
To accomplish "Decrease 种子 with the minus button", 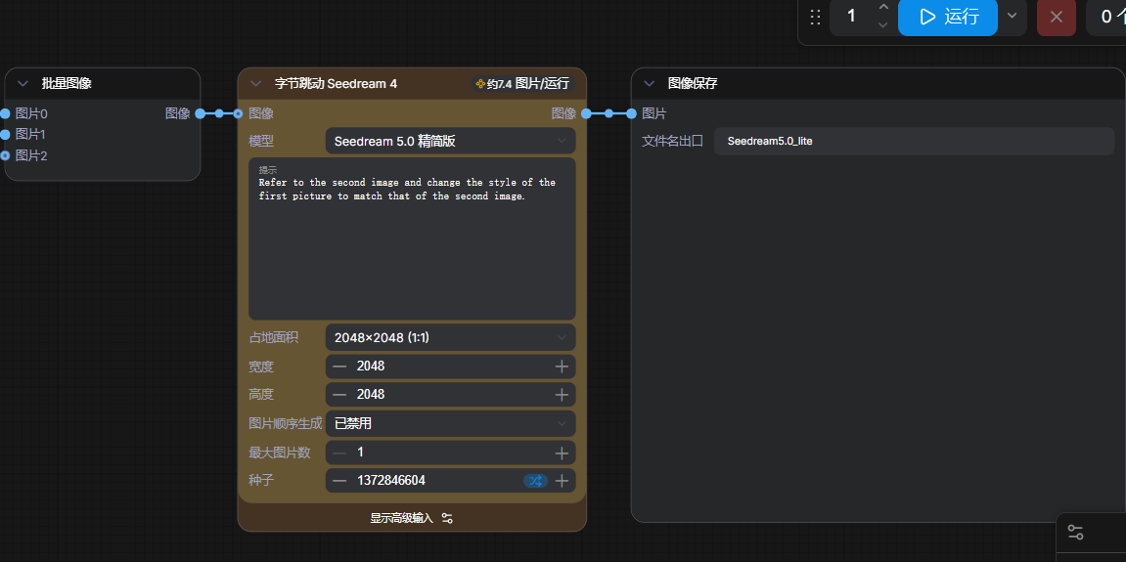I will 338,481.
